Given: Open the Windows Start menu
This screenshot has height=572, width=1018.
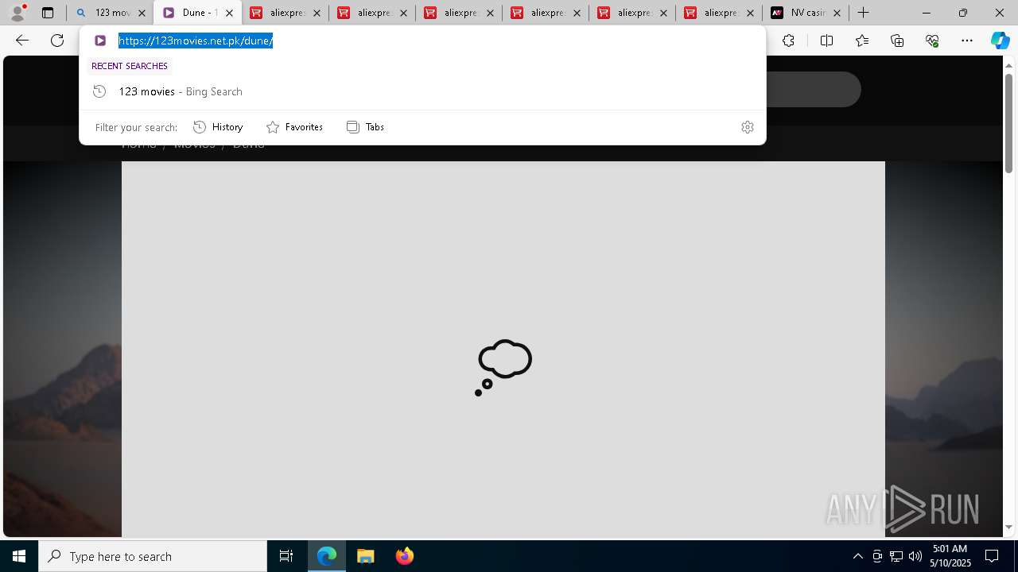Looking at the screenshot, I should click(x=19, y=556).
